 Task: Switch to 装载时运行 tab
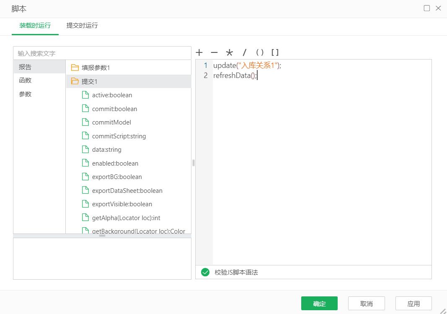35,26
